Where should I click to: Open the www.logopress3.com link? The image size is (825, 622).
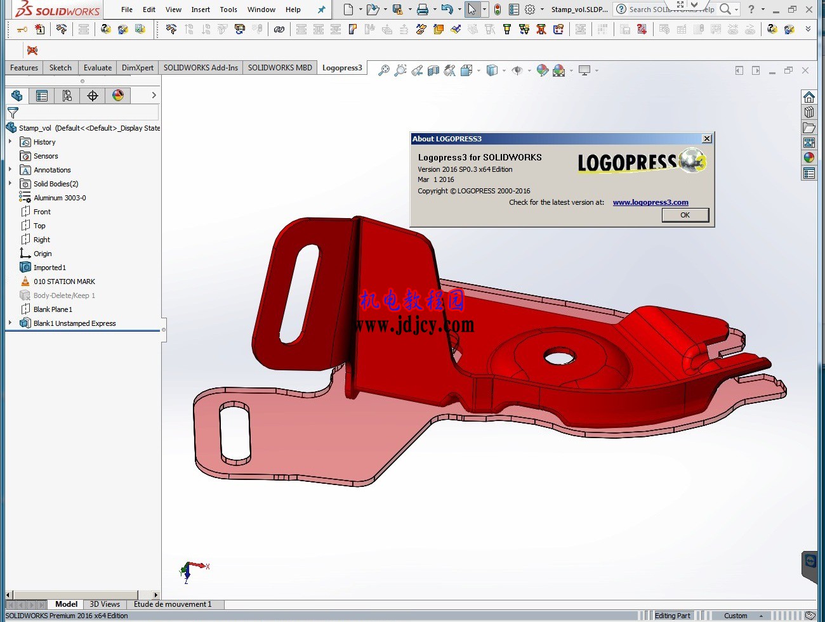(650, 202)
